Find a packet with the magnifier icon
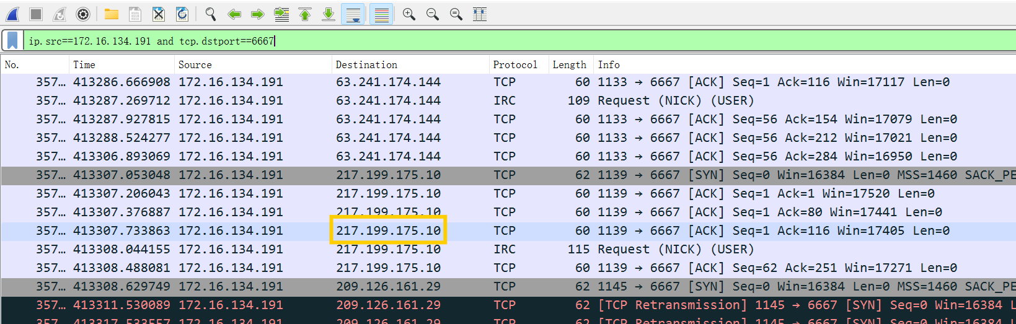Screen dimensions: 1016x324 click(x=211, y=14)
